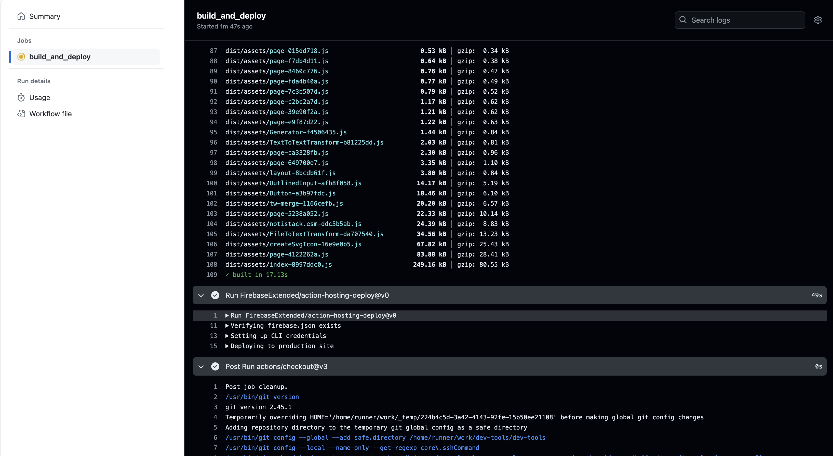Select the build_and_deploy job in the sidebar
The image size is (833, 456).
[x=60, y=57]
